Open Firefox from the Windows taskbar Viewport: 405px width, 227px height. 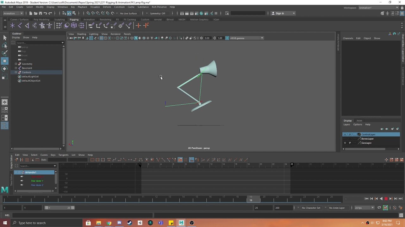click(109, 223)
